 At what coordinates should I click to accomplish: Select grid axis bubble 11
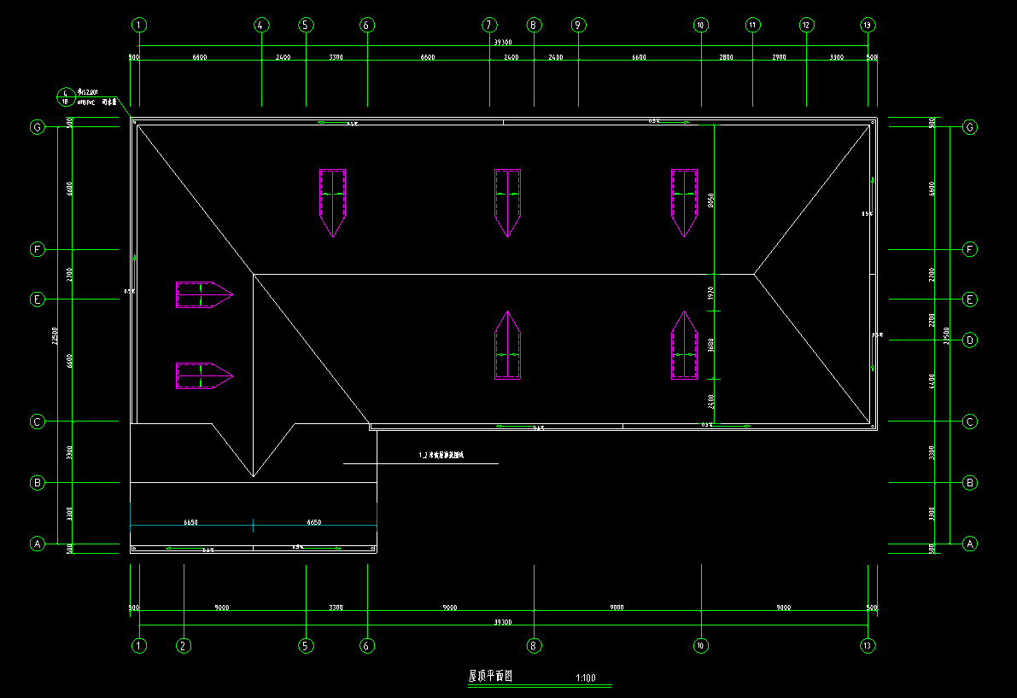click(x=752, y=26)
